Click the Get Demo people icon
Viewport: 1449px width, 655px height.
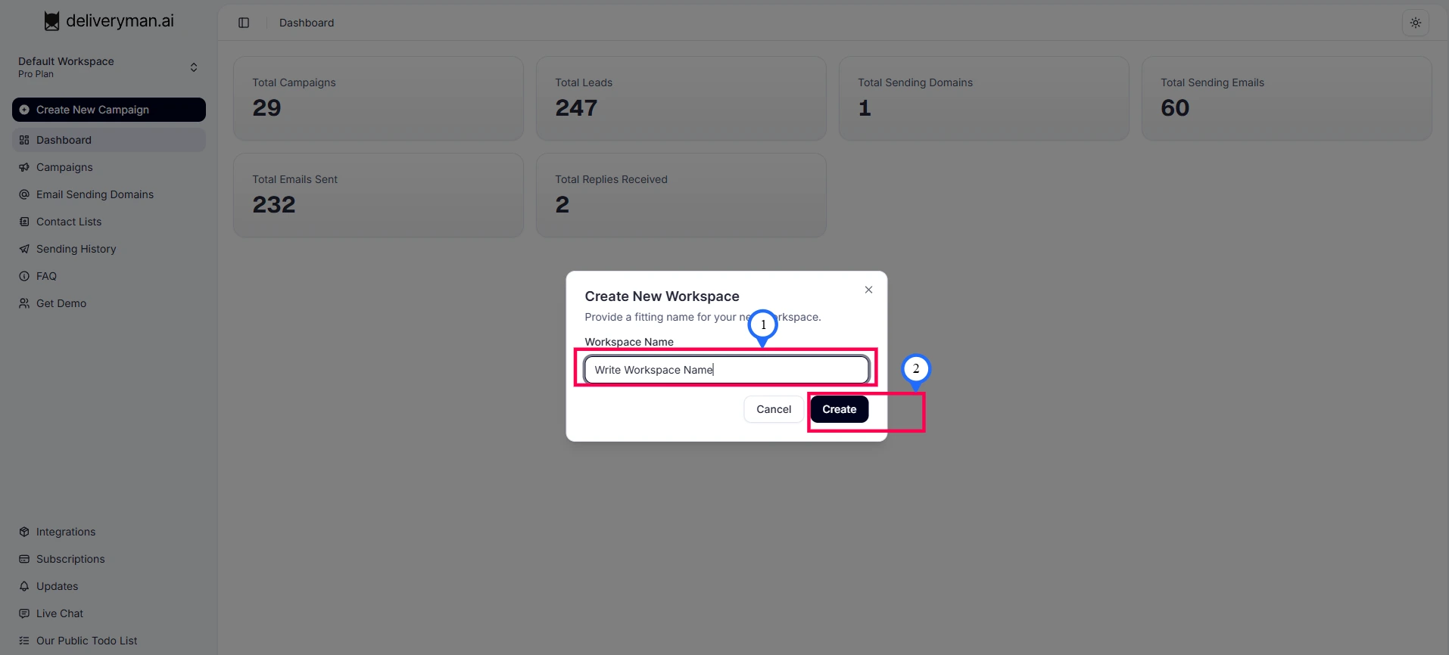(x=24, y=303)
